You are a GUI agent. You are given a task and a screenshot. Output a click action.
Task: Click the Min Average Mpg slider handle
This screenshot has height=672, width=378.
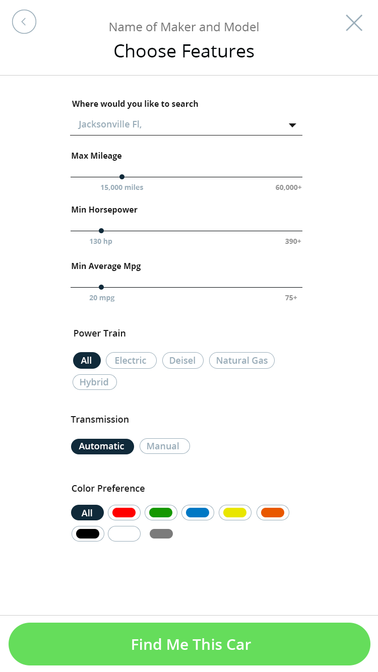click(x=101, y=287)
